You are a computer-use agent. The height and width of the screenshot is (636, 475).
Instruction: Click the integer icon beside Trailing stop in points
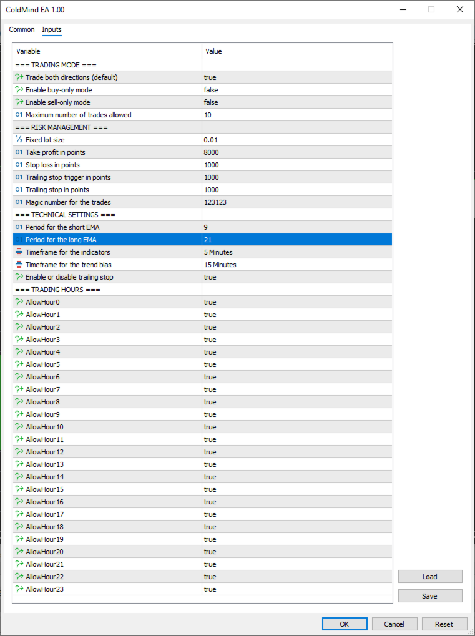[19, 189]
